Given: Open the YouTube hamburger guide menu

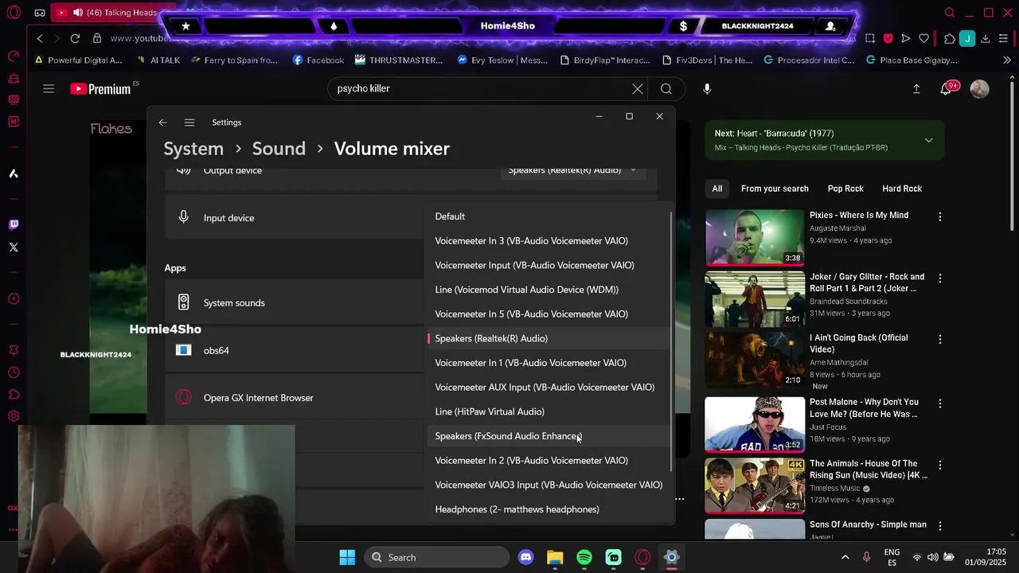Looking at the screenshot, I should pyautogui.click(x=49, y=89).
